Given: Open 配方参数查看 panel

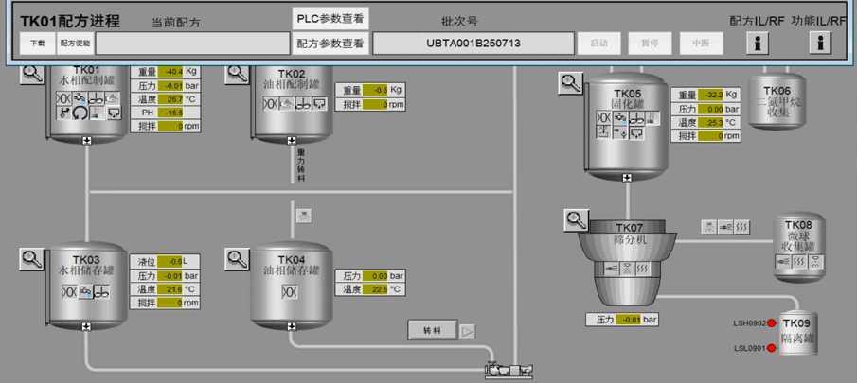Looking at the screenshot, I should (330, 43).
